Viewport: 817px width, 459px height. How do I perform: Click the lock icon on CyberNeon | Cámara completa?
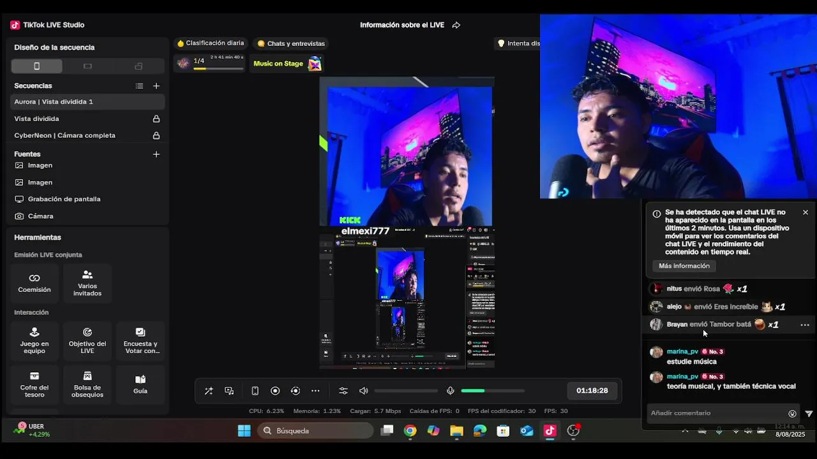pos(156,135)
